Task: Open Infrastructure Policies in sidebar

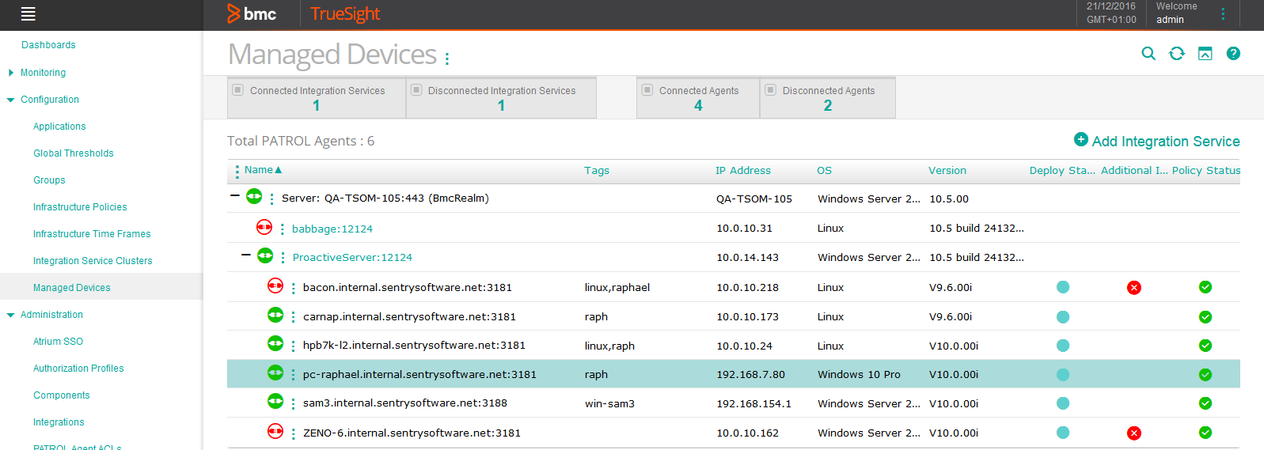Action: (80, 207)
